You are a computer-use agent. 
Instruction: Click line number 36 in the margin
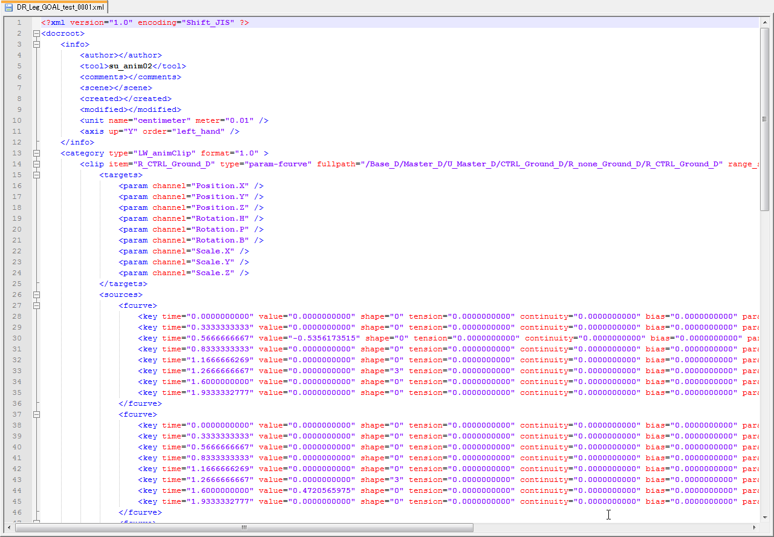(17, 403)
